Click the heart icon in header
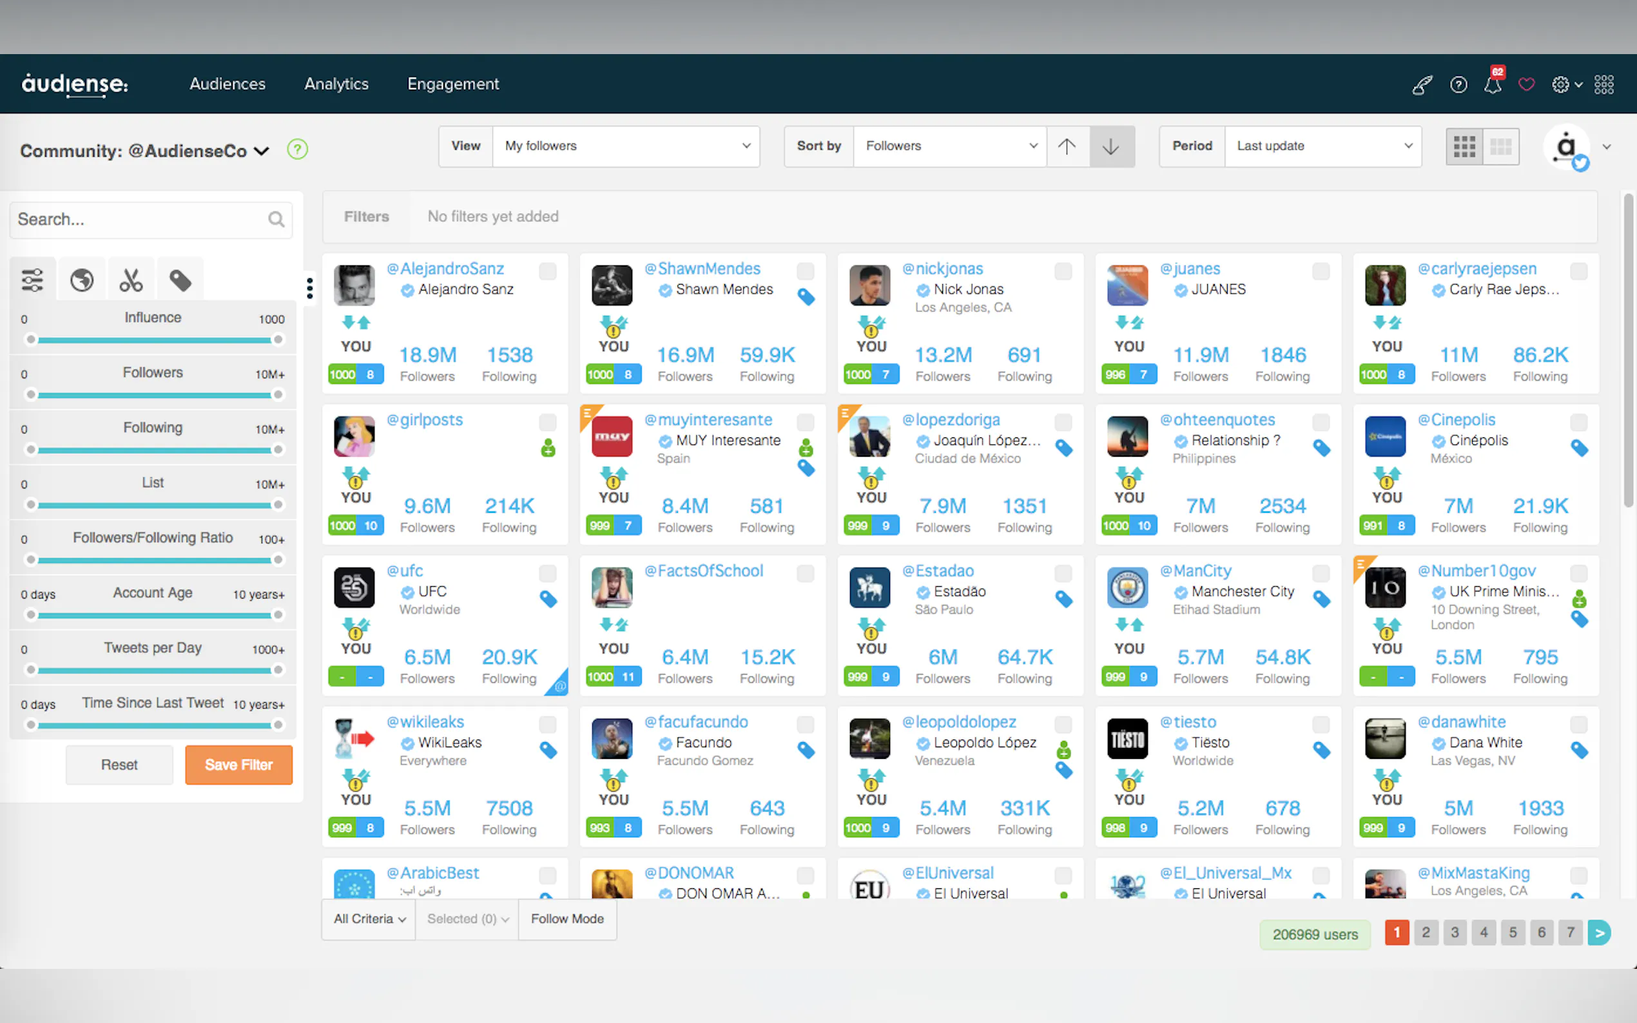The width and height of the screenshot is (1637, 1023). pos(1526,84)
